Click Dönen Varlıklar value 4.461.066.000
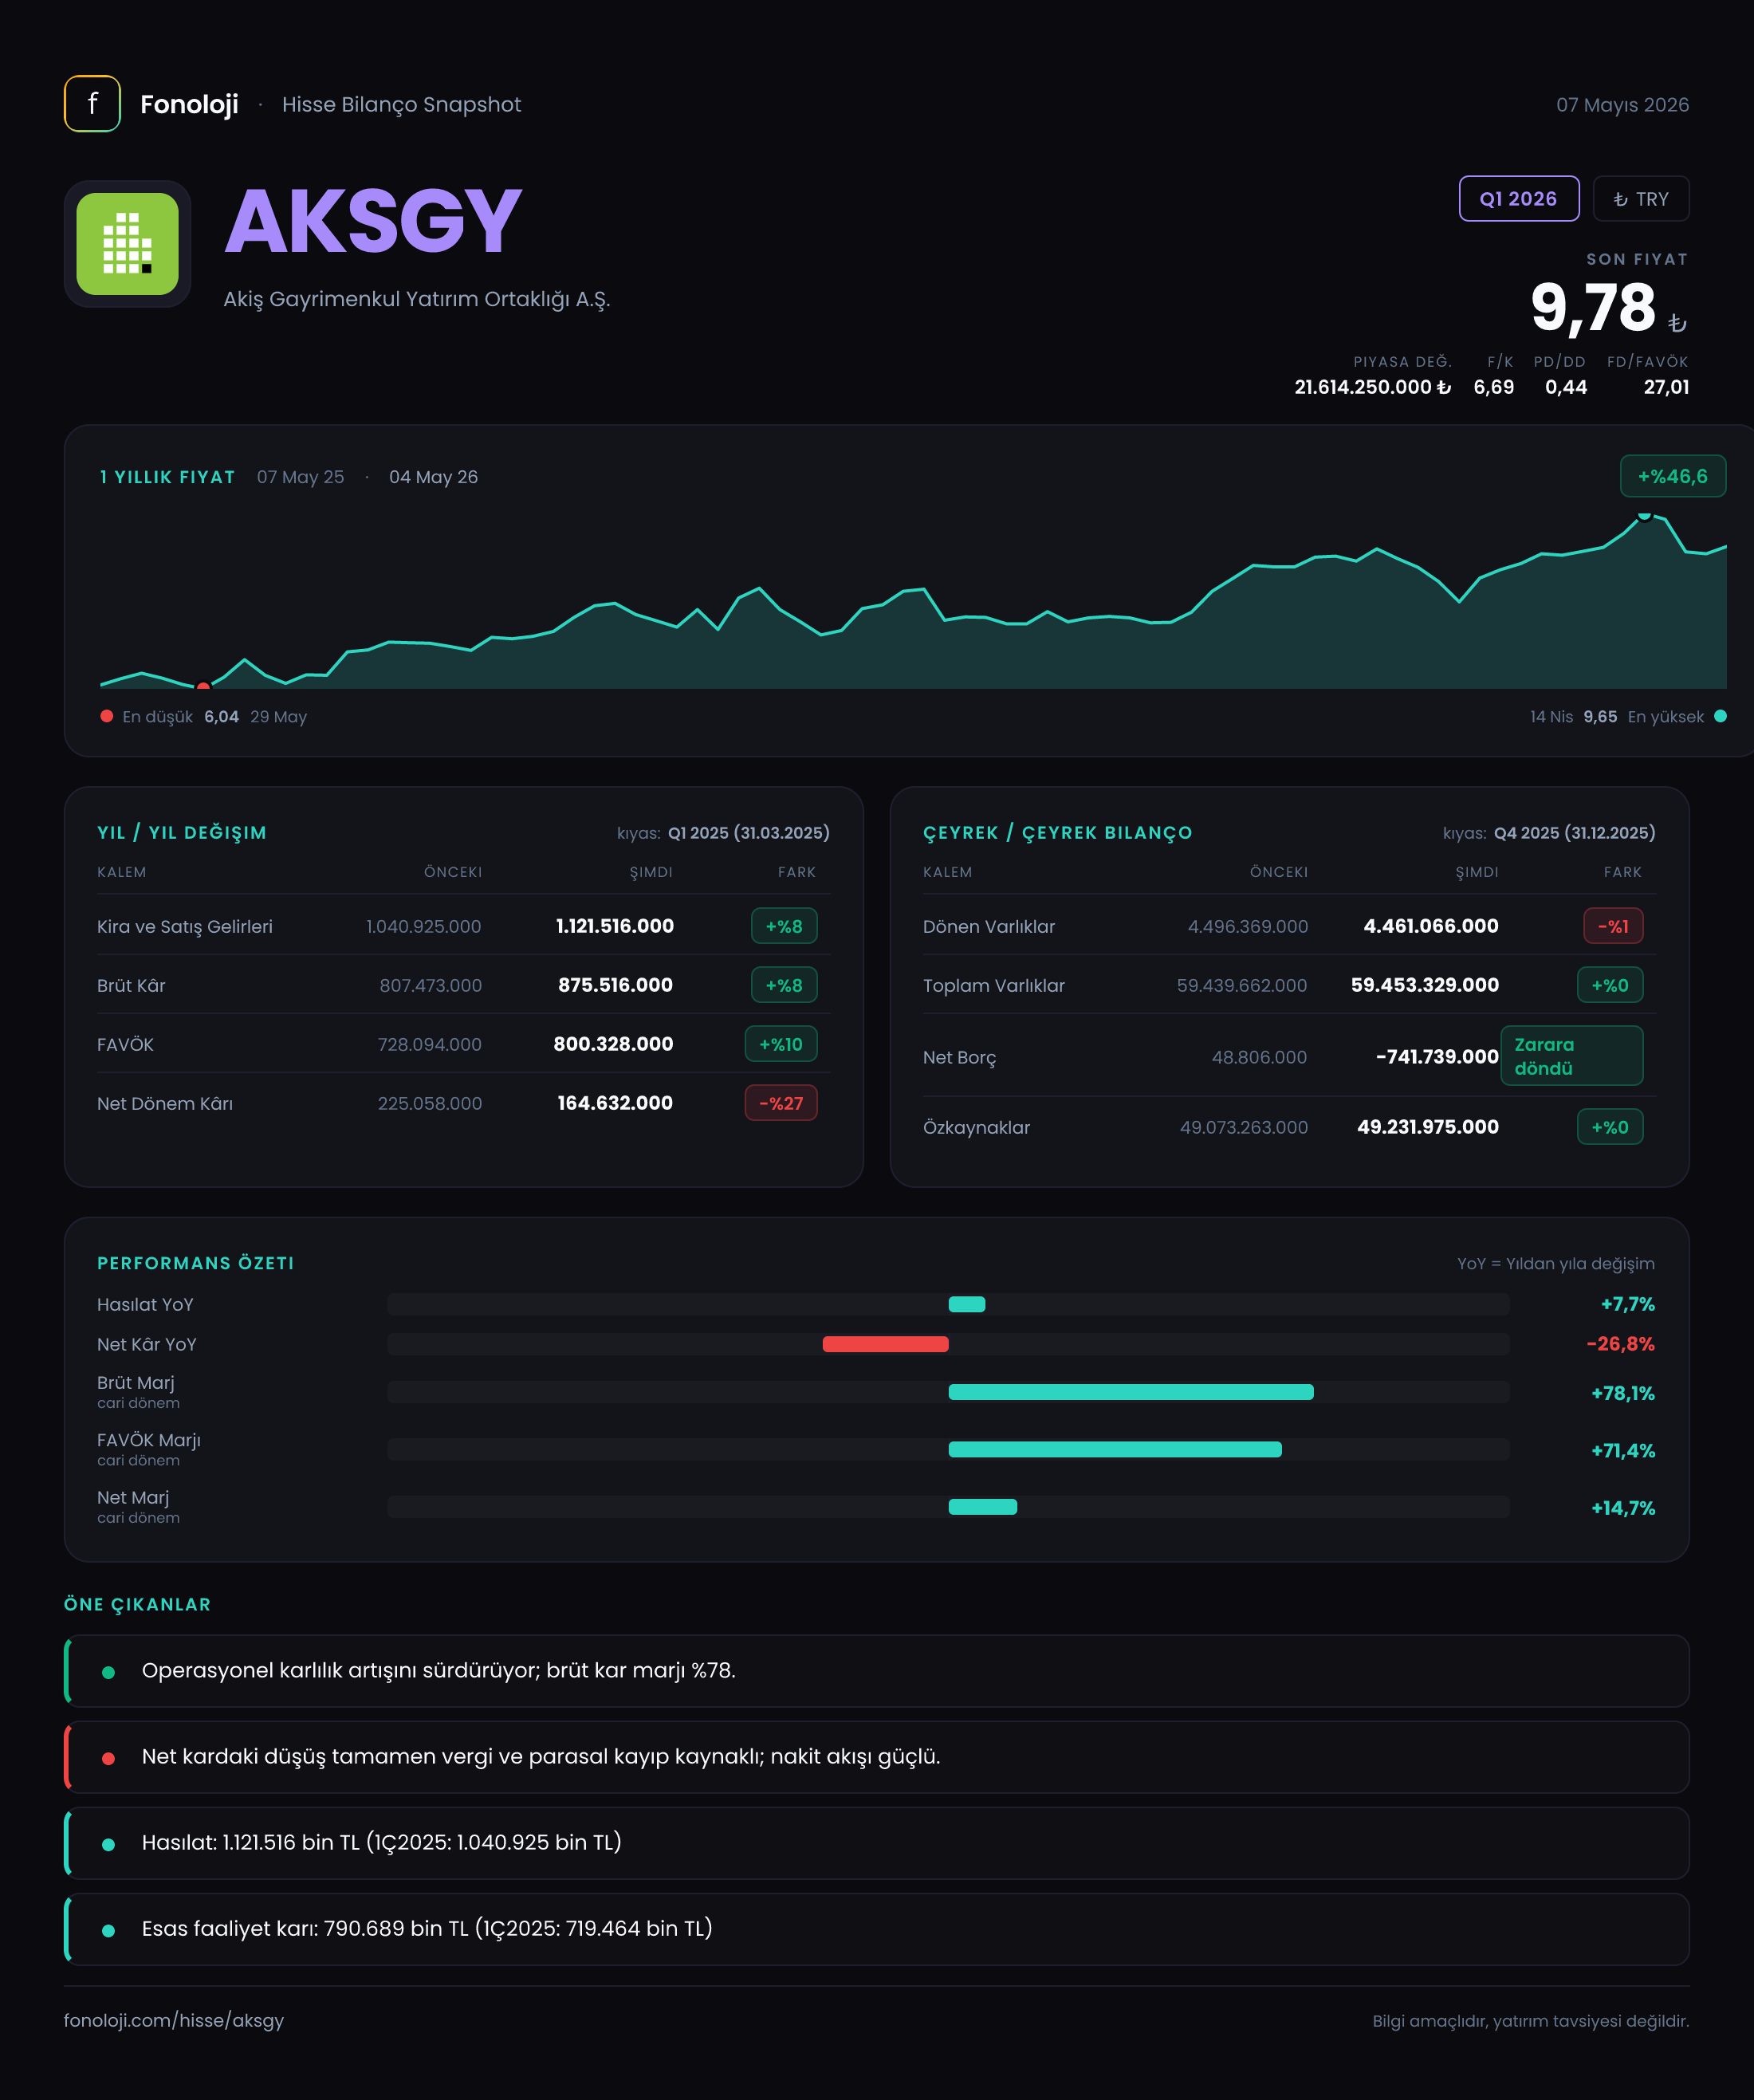The width and height of the screenshot is (1754, 2100). (1431, 926)
